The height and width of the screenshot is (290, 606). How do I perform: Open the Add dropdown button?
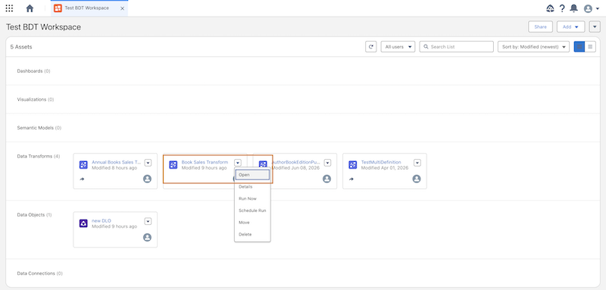click(570, 27)
